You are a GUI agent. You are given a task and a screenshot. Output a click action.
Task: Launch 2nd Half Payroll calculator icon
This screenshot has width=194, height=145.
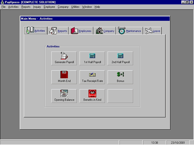[x=120, y=56]
